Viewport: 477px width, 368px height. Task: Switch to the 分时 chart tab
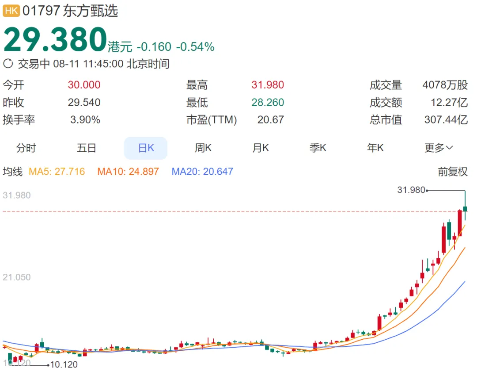pos(26,148)
